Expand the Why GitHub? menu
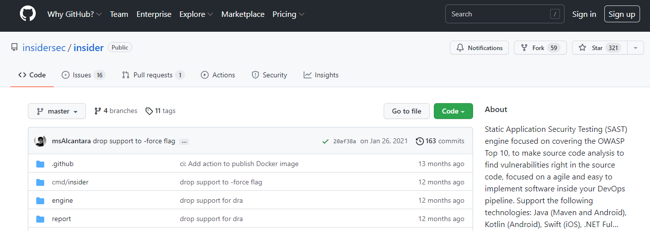This screenshot has height=231, width=650. click(x=75, y=14)
